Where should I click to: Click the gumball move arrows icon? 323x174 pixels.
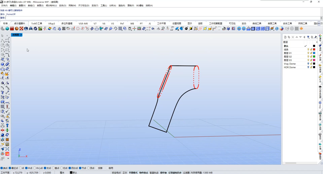click(134, 29)
